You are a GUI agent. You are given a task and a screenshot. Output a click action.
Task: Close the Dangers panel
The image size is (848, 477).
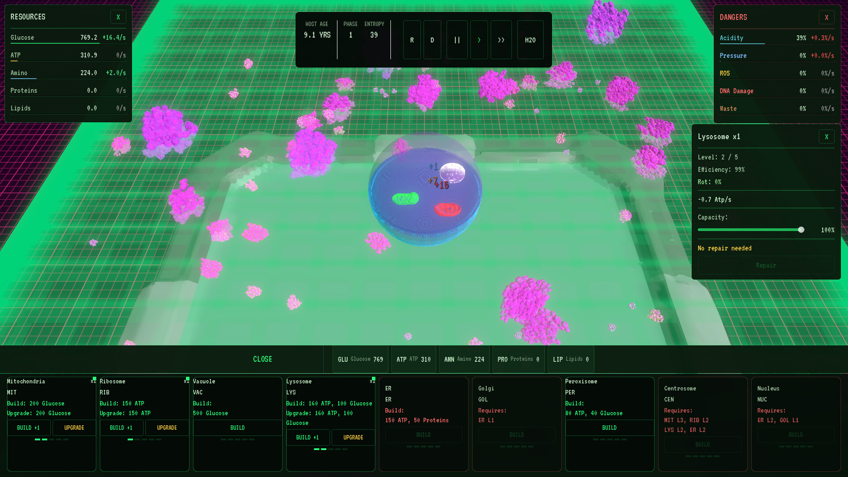[826, 18]
